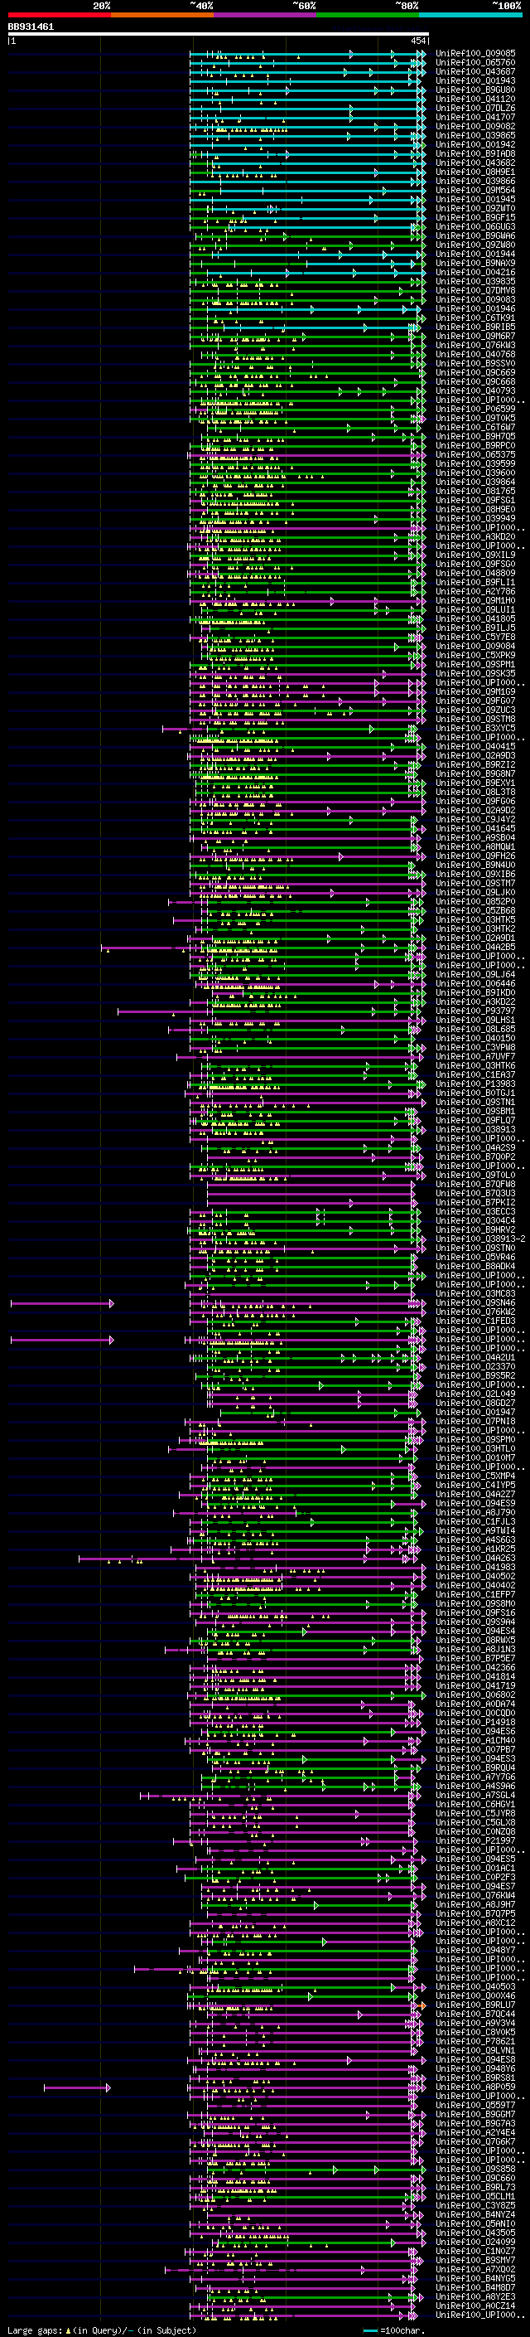Select hit label UniRef100_Q6GUG3
The height and width of the screenshot is (2337, 530).
[475, 227]
